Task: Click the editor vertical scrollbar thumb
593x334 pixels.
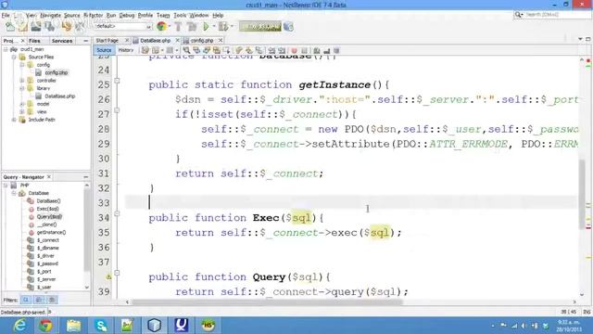Action: pyautogui.click(x=582, y=194)
